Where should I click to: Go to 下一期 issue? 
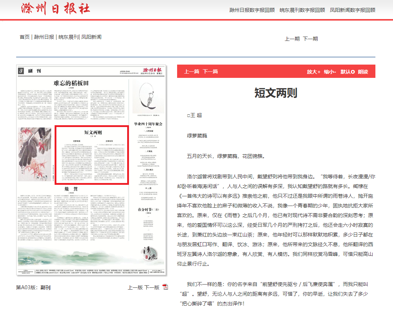point(310,39)
